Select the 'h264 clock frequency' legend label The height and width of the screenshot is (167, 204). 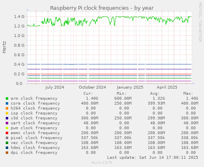pyautogui.click(x=35, y=108)
